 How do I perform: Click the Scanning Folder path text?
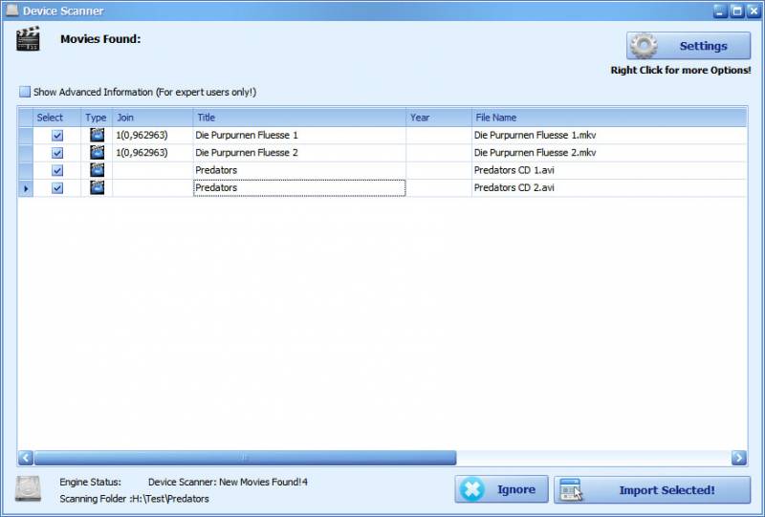pyautogui.click(x=134, y=499)
